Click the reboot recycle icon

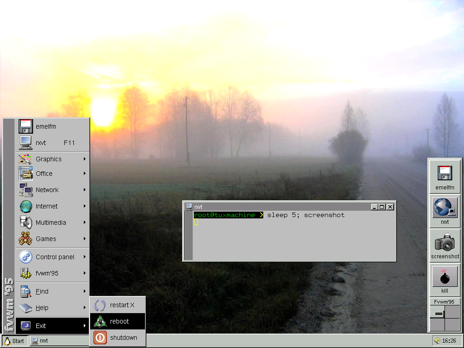coord(100,321)
